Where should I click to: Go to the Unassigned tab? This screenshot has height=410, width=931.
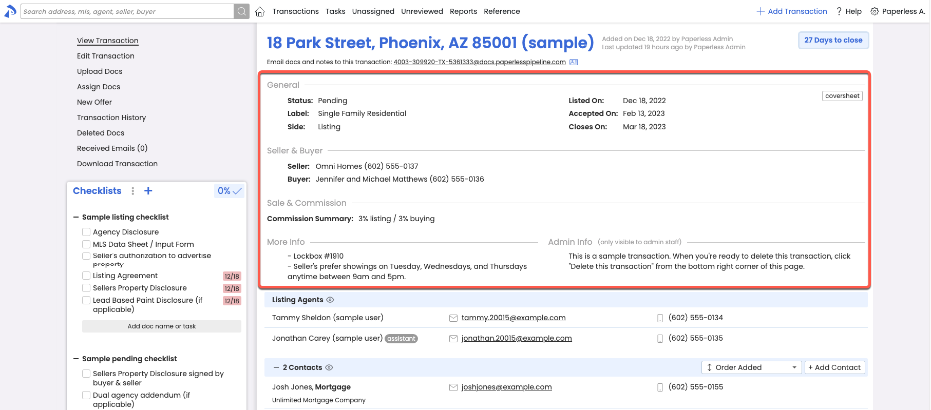coord(373,11)
